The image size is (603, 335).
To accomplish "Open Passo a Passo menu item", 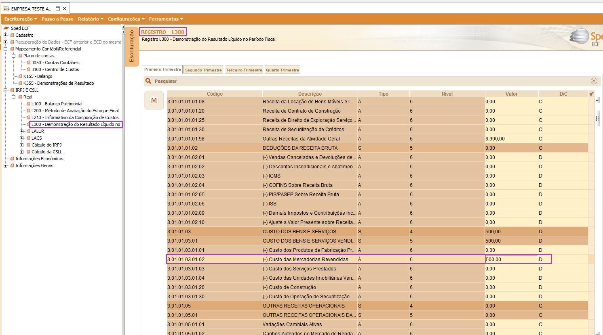I will click(57, 19).
